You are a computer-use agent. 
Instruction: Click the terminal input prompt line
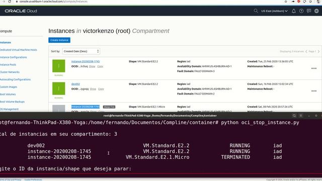coord(66,169)
